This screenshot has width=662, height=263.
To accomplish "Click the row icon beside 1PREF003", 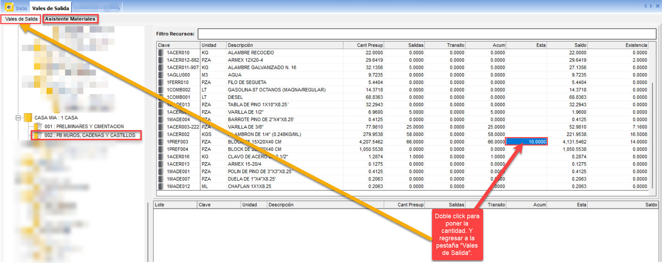I will pyautogui.click(x=161, y=142).
